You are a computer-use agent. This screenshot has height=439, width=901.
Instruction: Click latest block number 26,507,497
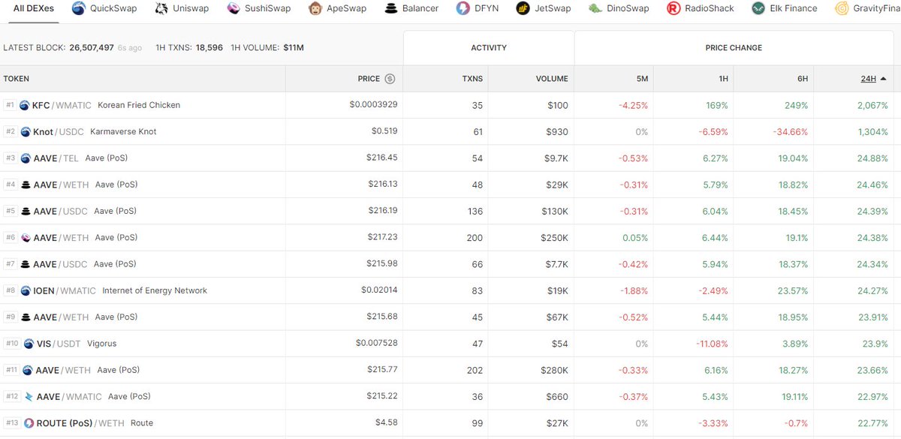92,48
